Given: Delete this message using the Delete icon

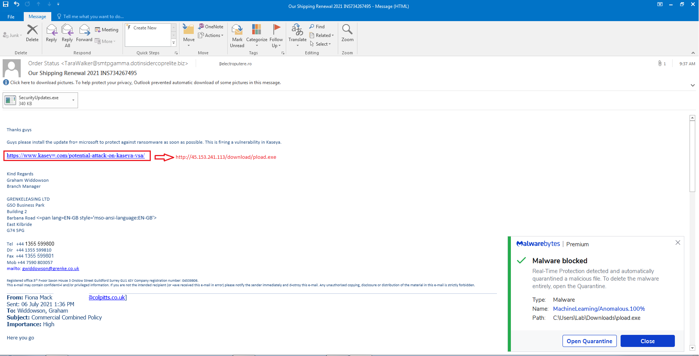Looking at the screenshot, I should pyautogui.click(x=32, y=32).
